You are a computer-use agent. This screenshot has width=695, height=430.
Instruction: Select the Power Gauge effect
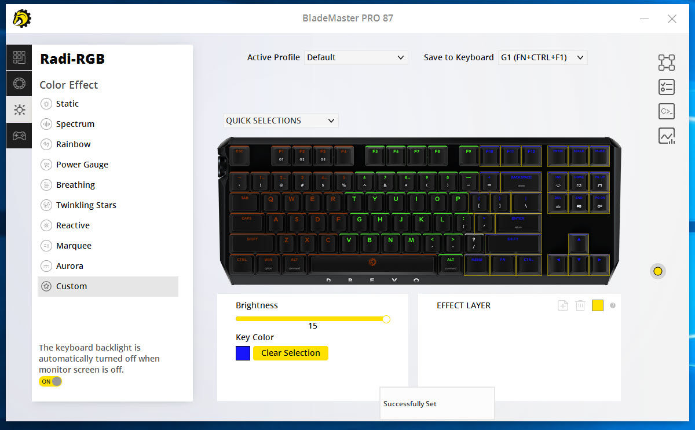(108, 165)
